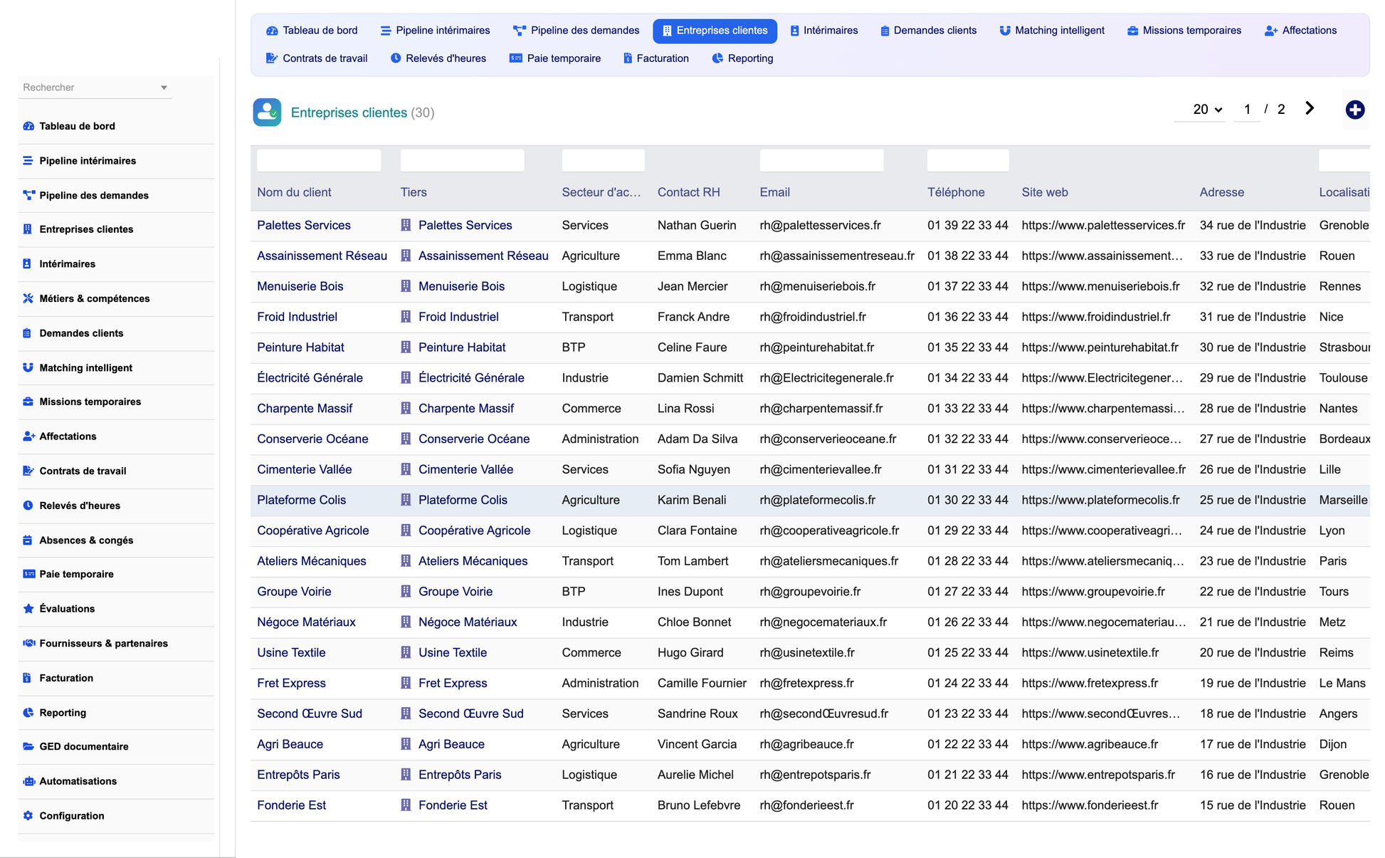Click the Fournisseurs & partenaires handshake icon

pyautogui.click(x=28, y=643)
